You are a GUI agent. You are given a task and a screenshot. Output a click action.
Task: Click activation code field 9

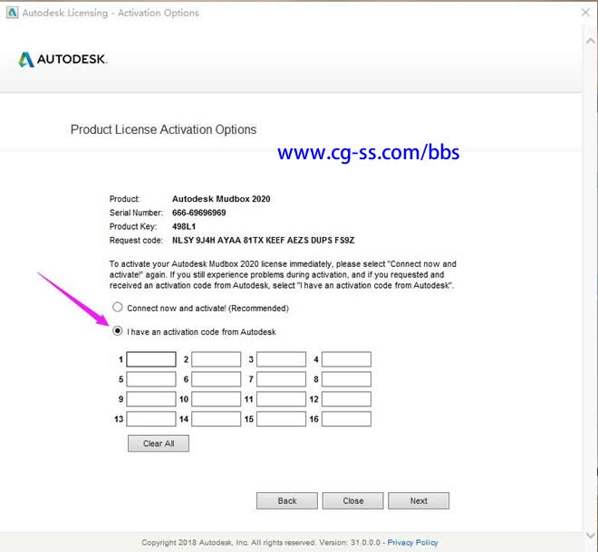pos(151,399)
